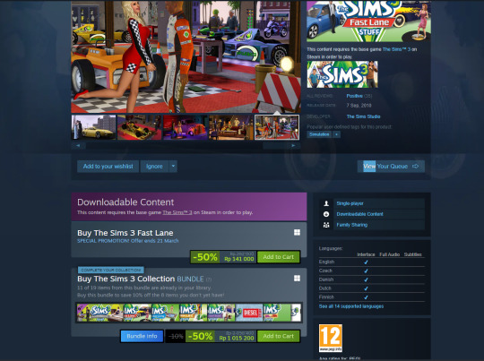Image resolution: width=484 pixels, height=361 pixels.
Task: Select the lounge interior thumbnail
Action: pyautogui.click(x=231, y=127)
